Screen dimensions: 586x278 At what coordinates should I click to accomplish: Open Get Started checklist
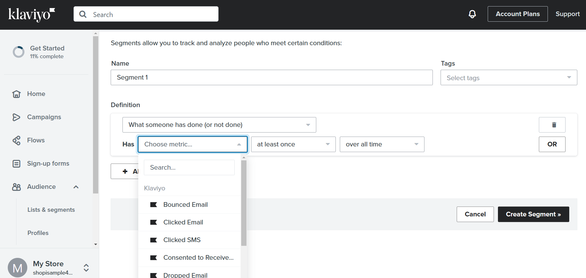(x=47, y=52)
